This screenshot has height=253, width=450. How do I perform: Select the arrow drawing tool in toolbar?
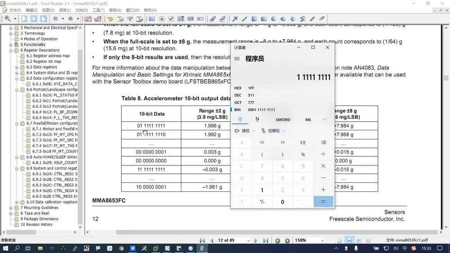tap(234, 19)
